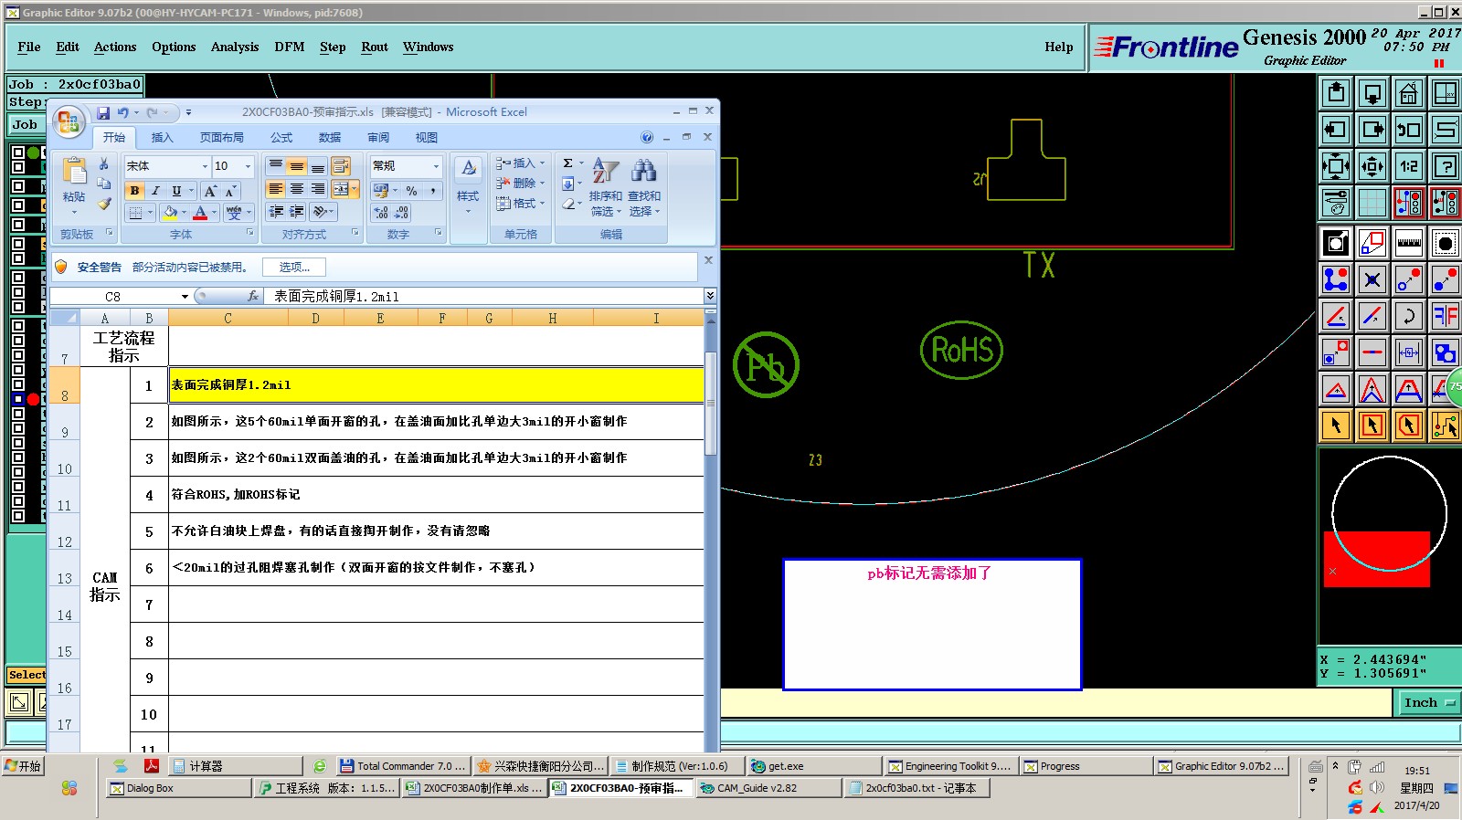
Task: Toggle Underline formatting in Excel
Action: 176,191
